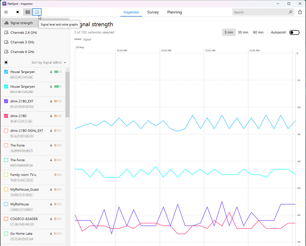This screenshot has width=306, height=246.
Task: Open Channels 6 GHz graph
Action: pyautogui.click(x=22, y=52)
